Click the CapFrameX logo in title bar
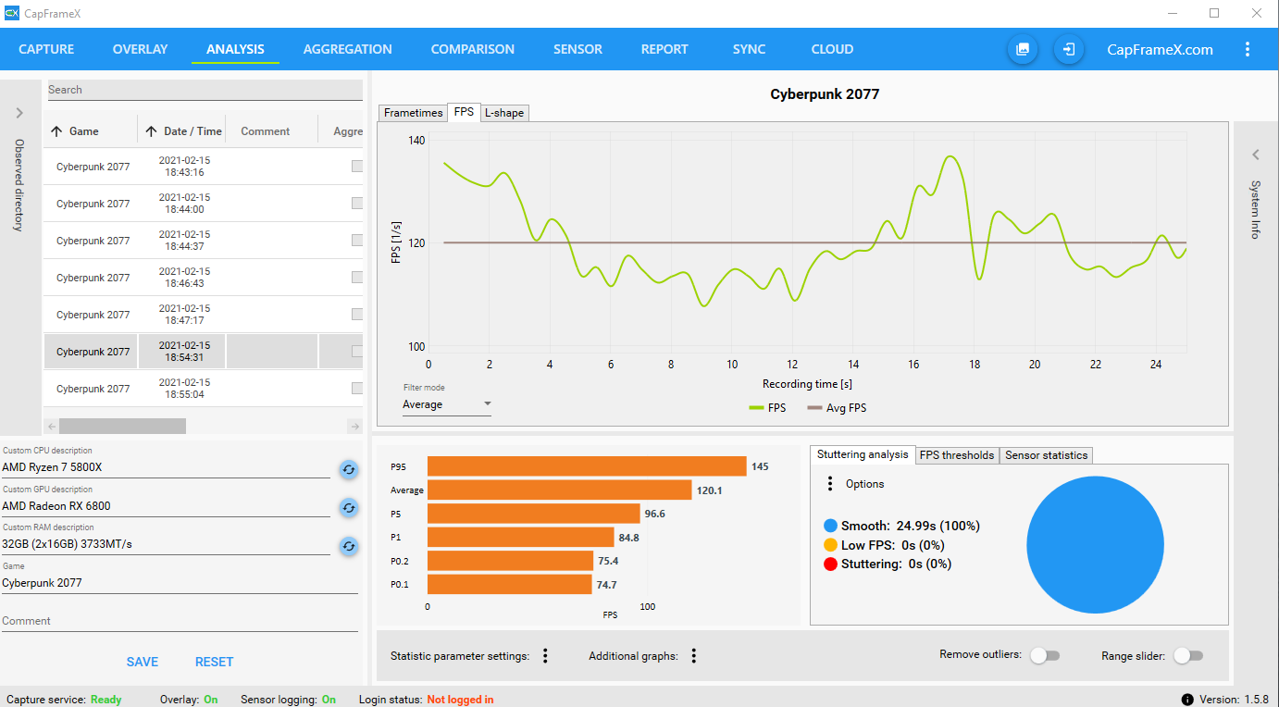The image size is (1279, 707). 12,13
